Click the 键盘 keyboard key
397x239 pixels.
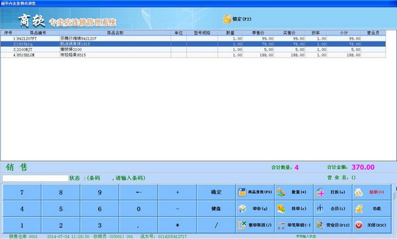[216, 209]
